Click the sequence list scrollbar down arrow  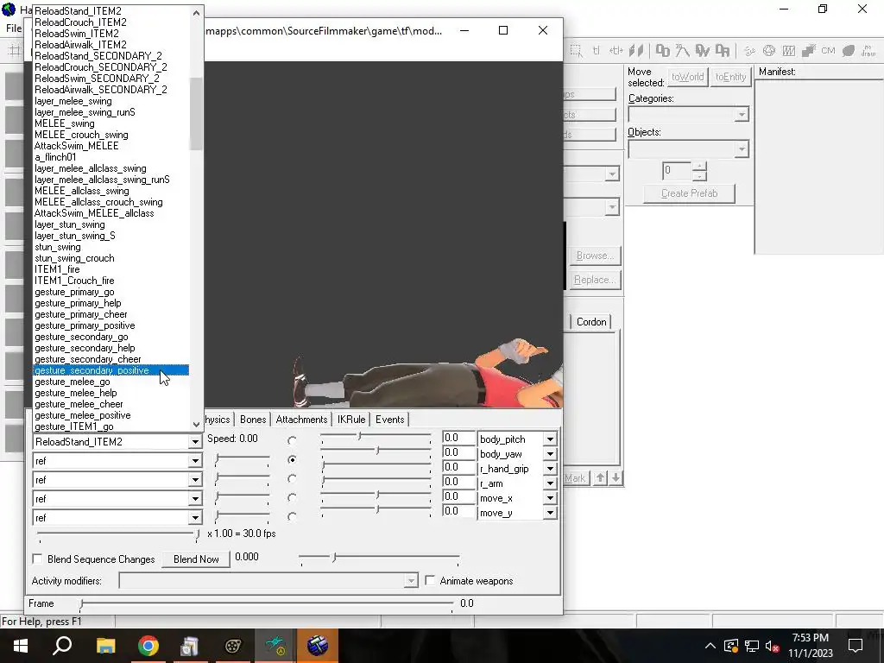pos(196,425)
